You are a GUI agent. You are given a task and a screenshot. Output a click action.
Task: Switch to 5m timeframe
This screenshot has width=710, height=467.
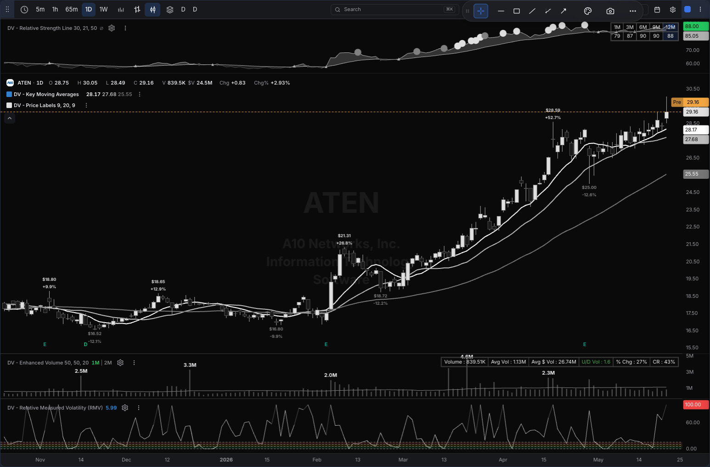40,9
